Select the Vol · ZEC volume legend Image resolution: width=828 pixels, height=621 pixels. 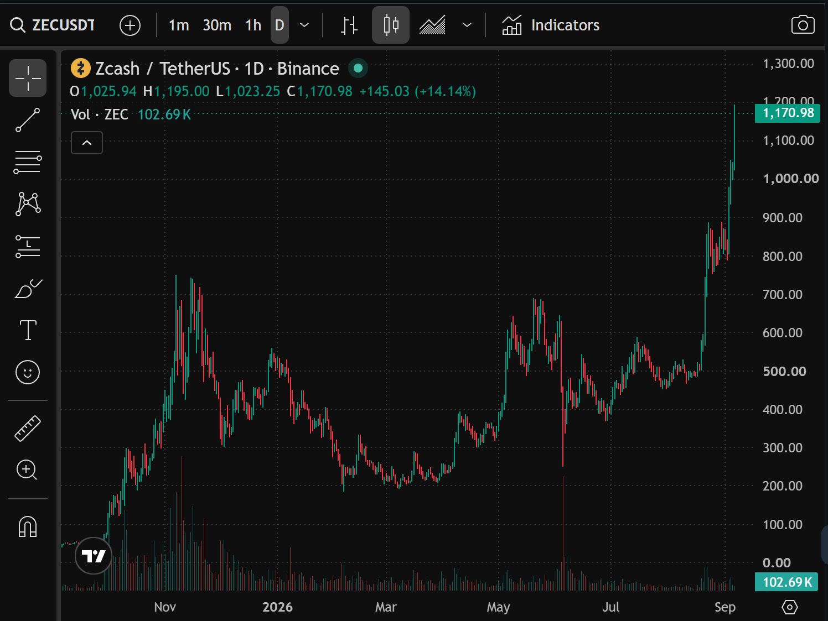(x=131, y=114)
